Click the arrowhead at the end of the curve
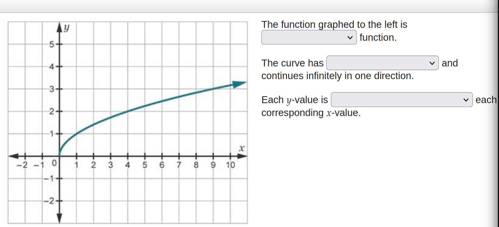499x227 pixels. [x=238, y=84]
